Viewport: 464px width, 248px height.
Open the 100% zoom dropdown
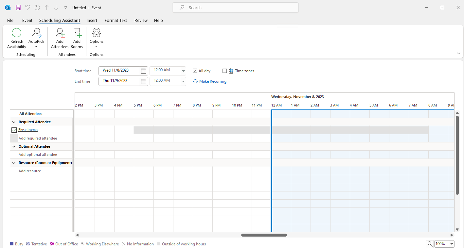coord(452,244)
